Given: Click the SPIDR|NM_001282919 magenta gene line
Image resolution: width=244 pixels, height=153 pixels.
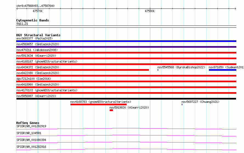Looking at the screenshot, I should pyautogui.click(x=126, y=129).
